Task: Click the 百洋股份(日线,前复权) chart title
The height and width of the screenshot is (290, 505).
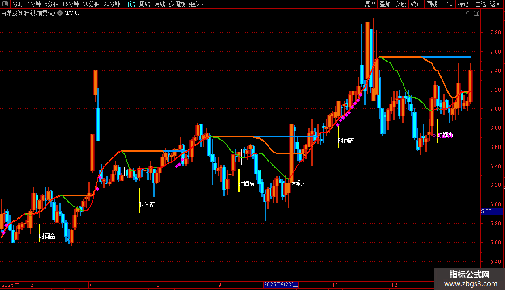Action: [x=28, y=13]
